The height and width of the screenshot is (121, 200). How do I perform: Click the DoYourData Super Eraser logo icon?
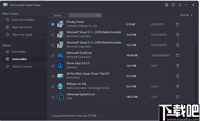pyautogui.click(x=5, y=5)
